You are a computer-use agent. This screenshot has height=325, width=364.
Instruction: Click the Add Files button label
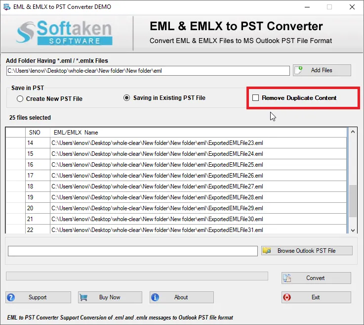click(322, 70)
